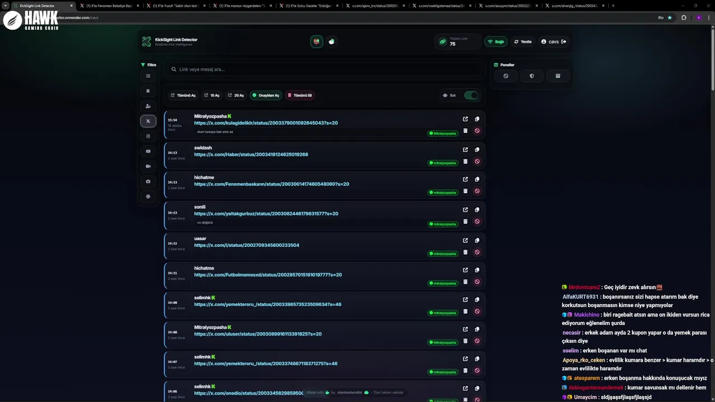Select the video camera filter icon

[148, 166]
